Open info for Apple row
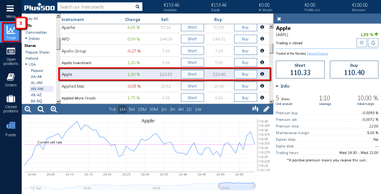 [x=262, y=74]
